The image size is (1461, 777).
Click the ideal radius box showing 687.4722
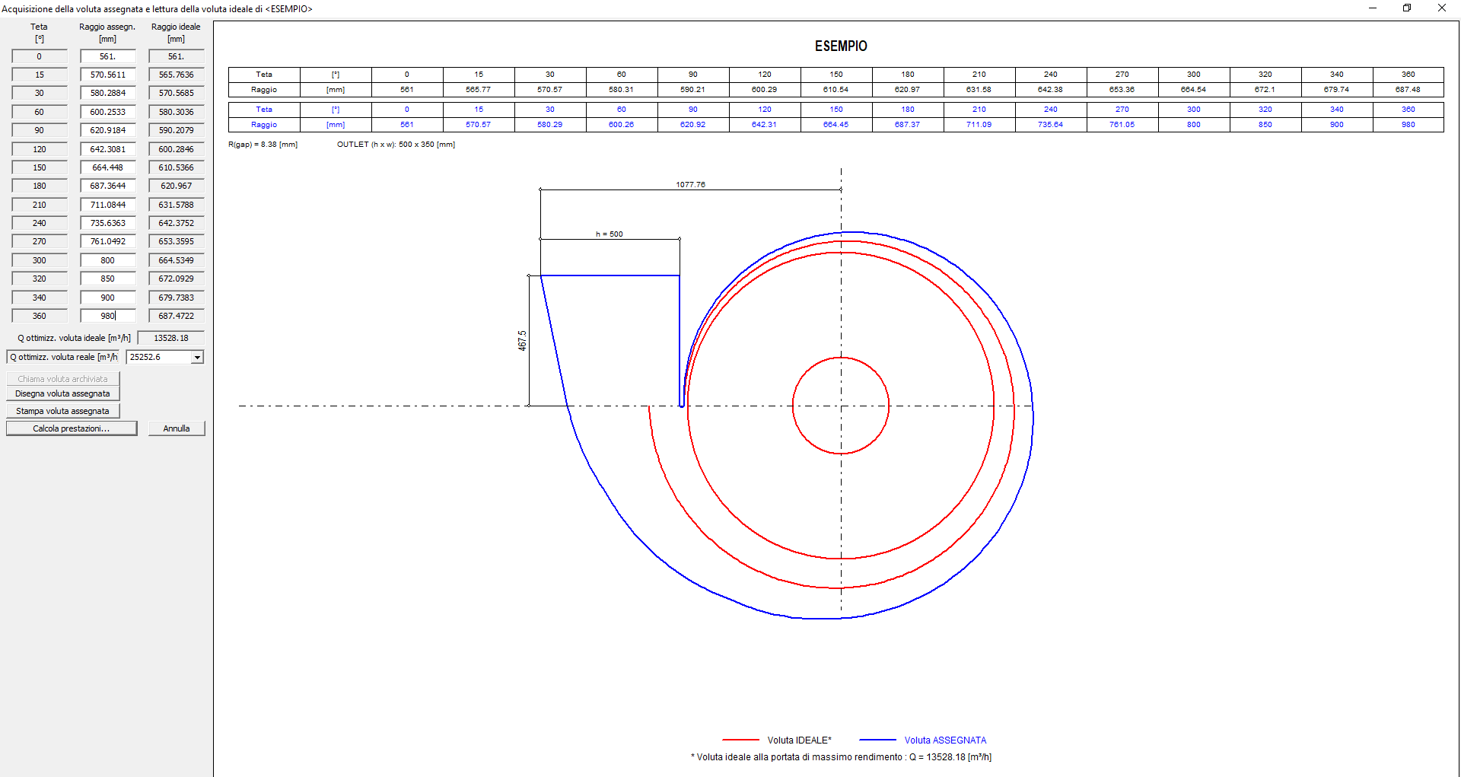176,316
